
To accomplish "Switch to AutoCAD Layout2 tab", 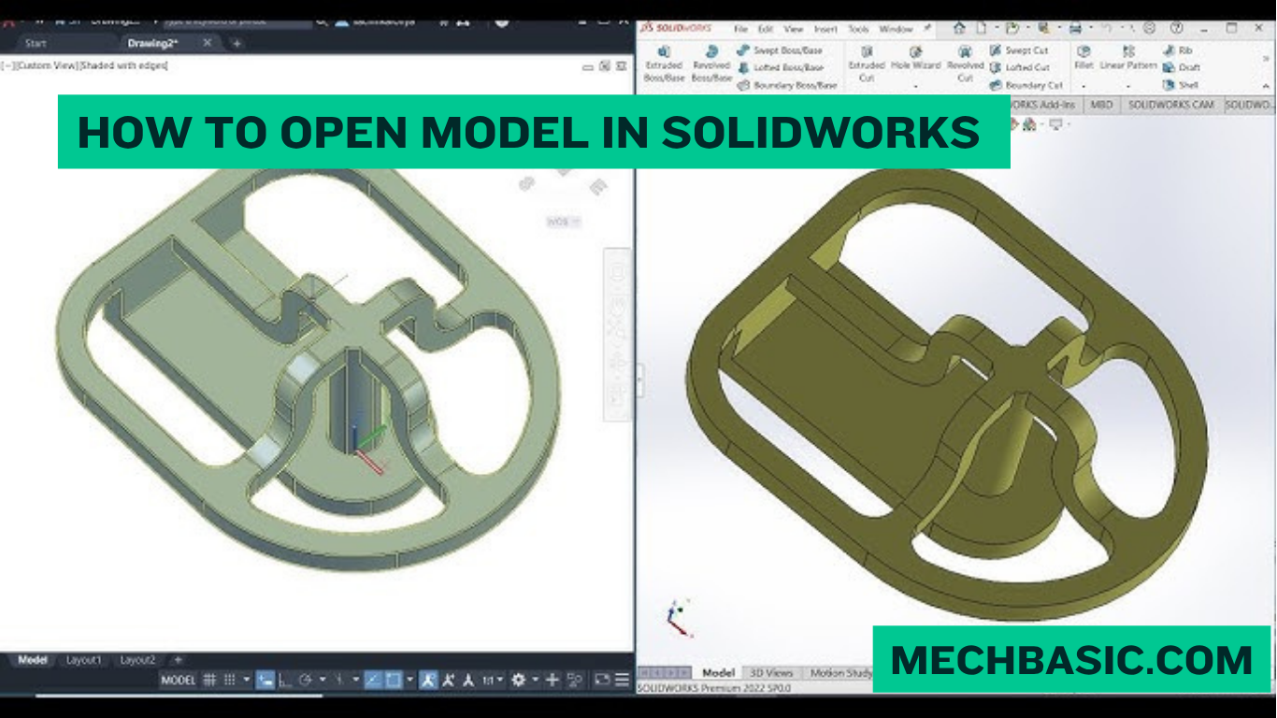I will 138,660.
